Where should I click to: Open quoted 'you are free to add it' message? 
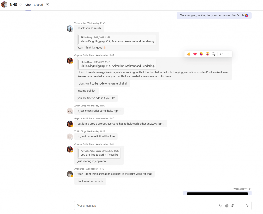tap(100, 153)
